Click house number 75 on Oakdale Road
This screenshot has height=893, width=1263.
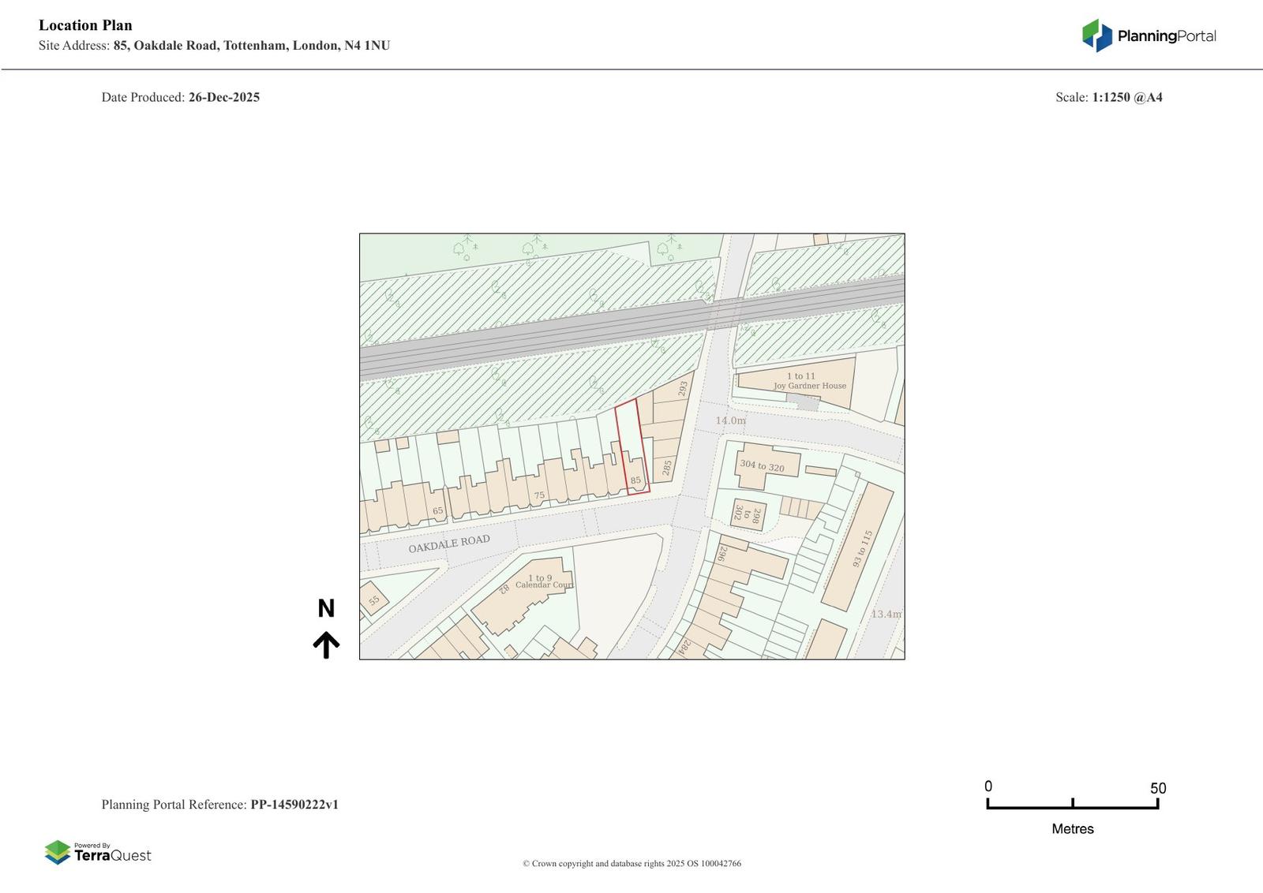[x=539, y=495]
